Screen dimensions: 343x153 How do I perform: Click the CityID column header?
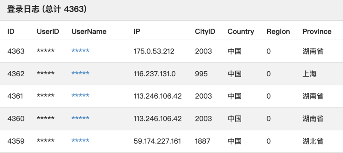[205, 32]
